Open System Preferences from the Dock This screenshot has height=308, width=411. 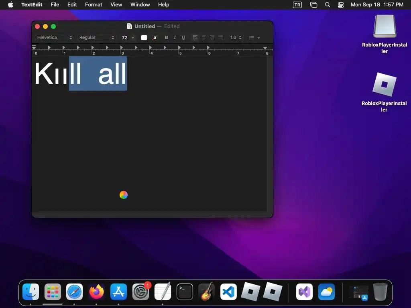coord(141,292)
